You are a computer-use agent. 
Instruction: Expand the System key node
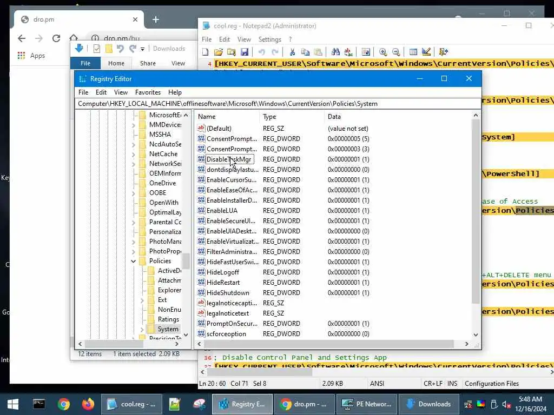(142, 329)
